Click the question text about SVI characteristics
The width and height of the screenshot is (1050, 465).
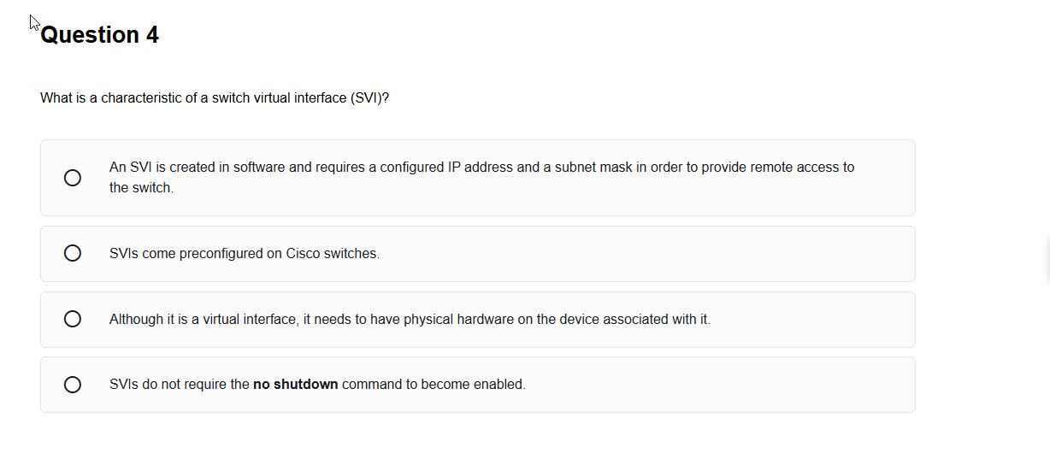[214, 98]
